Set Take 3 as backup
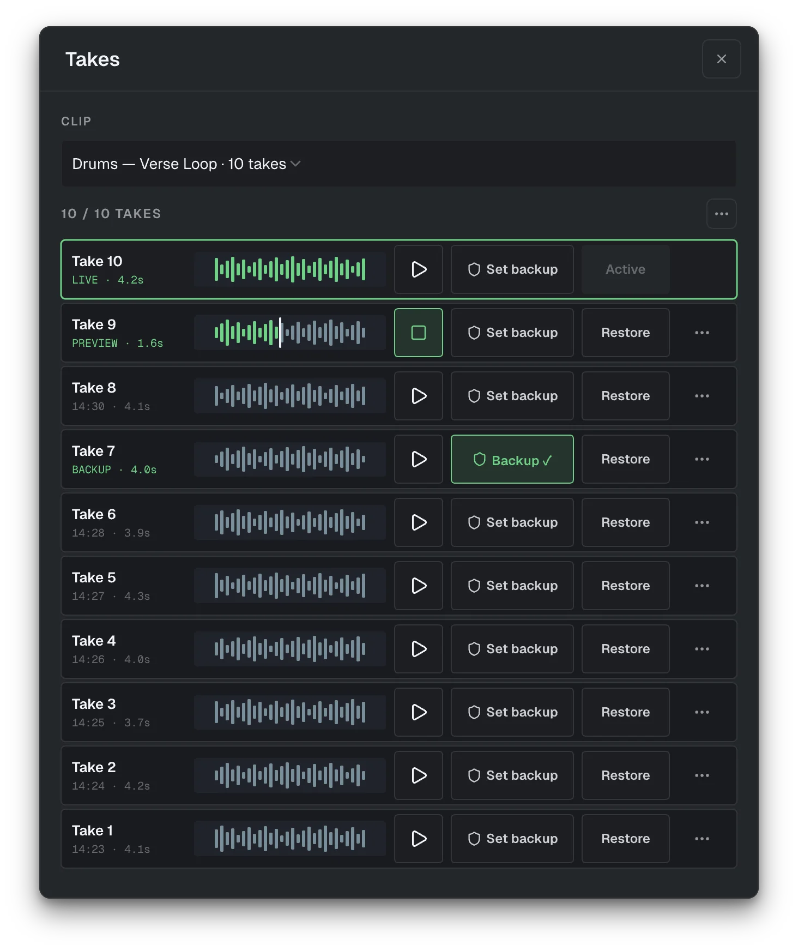Viewport: 798px width, 951px height. tap(512, 712)
